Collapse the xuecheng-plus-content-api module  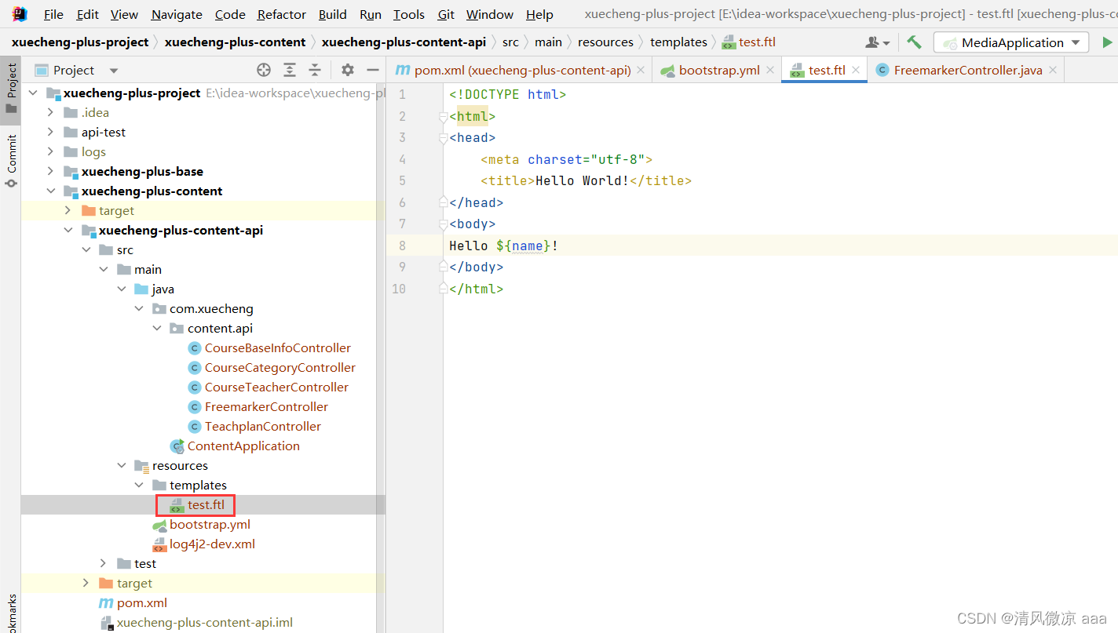pos(68,231)
